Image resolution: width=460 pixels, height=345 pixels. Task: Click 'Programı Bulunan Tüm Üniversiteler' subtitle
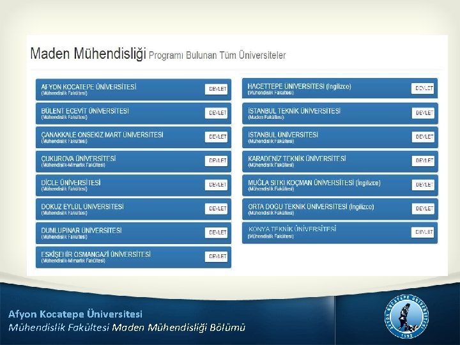(x=217, y=56)
